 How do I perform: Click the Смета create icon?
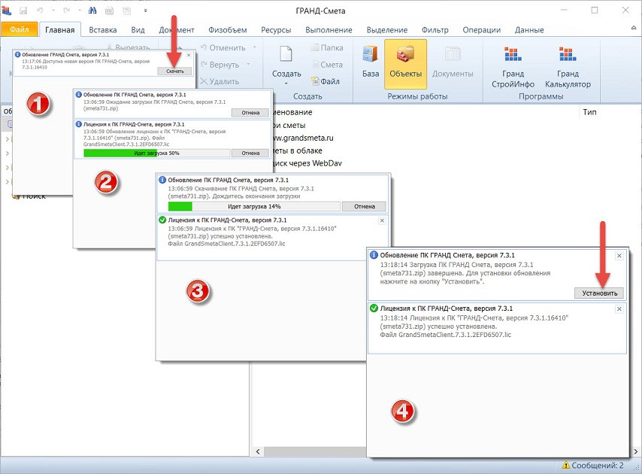(x=326, y=65)
